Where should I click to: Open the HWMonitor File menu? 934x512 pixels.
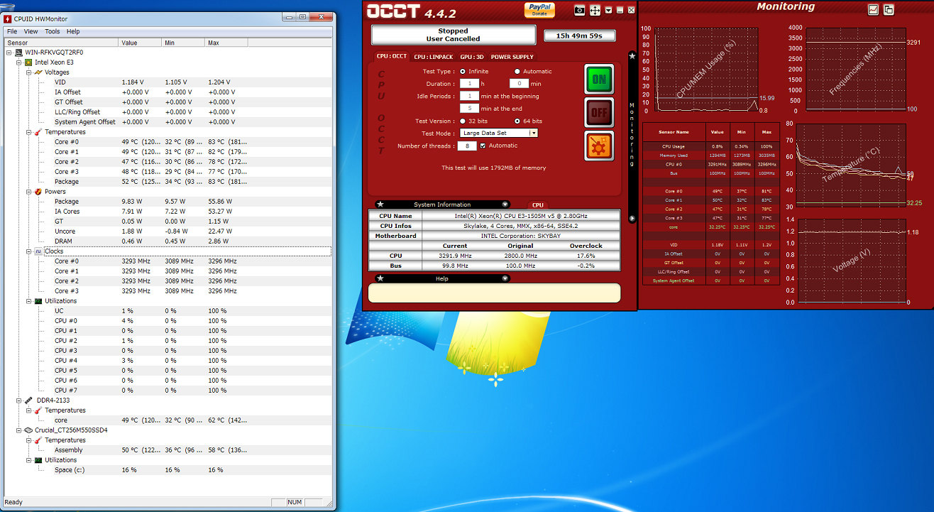tap(12, 31)
